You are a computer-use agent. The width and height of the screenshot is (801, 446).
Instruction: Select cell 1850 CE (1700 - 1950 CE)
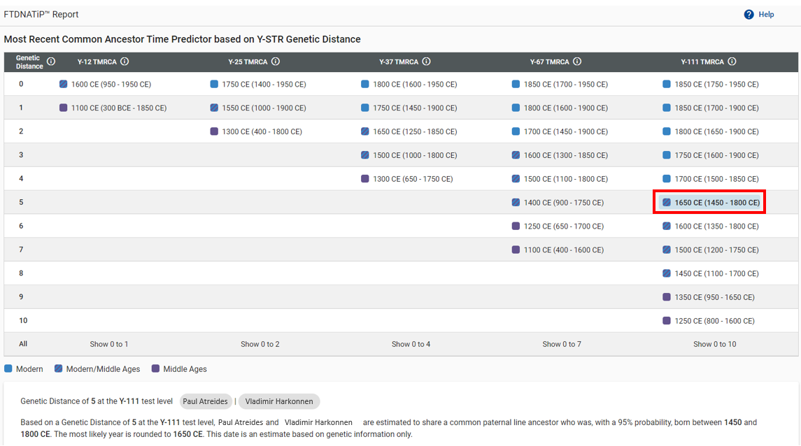coord(560,84)
